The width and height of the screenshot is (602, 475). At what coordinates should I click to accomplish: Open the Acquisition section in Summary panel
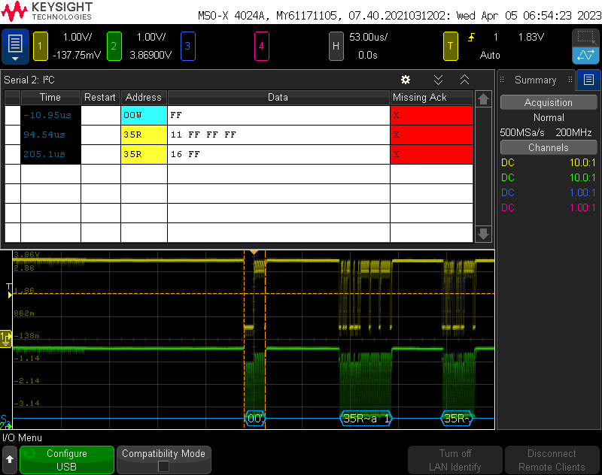(548, 102)
